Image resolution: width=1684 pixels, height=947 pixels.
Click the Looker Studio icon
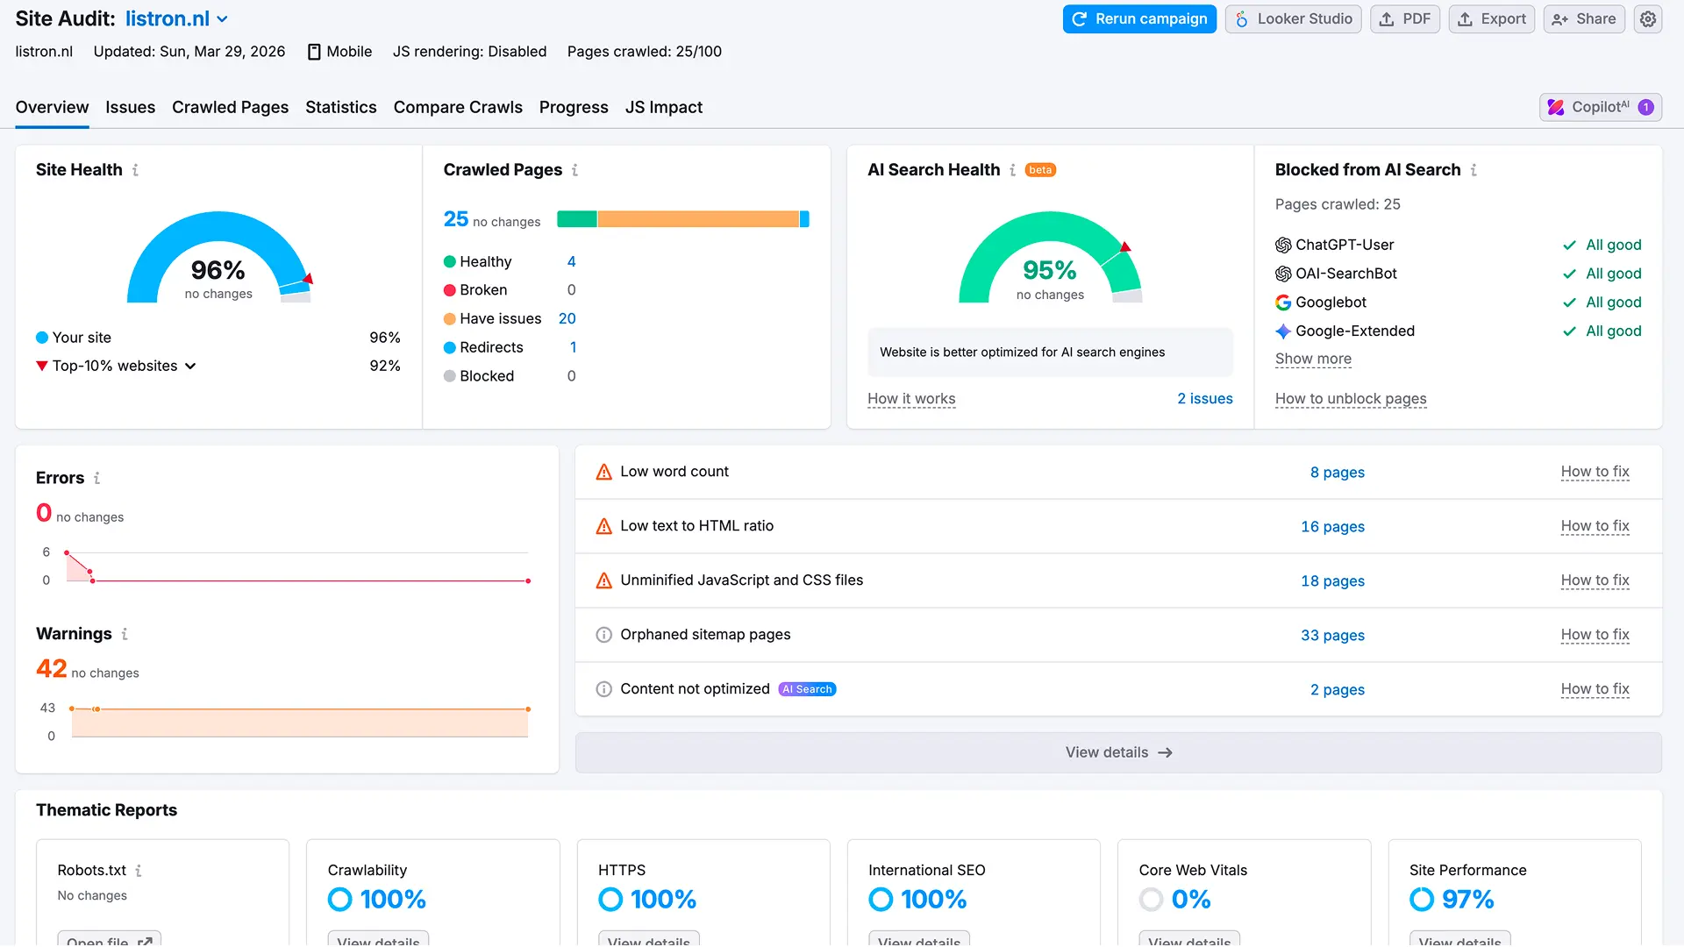(x=1242, y=18)
